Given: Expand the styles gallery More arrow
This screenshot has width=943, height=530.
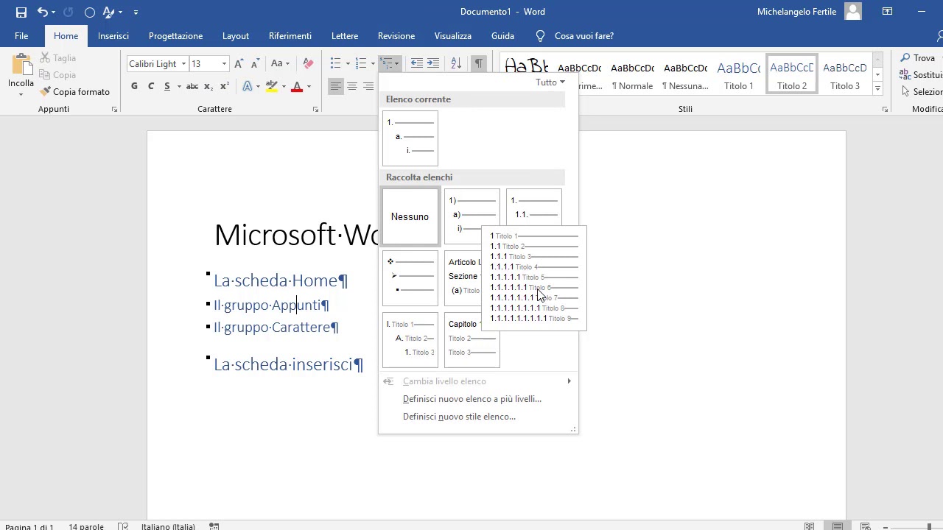Looking at the screenshot, I should pyautogui.click(x=877, y=88).
